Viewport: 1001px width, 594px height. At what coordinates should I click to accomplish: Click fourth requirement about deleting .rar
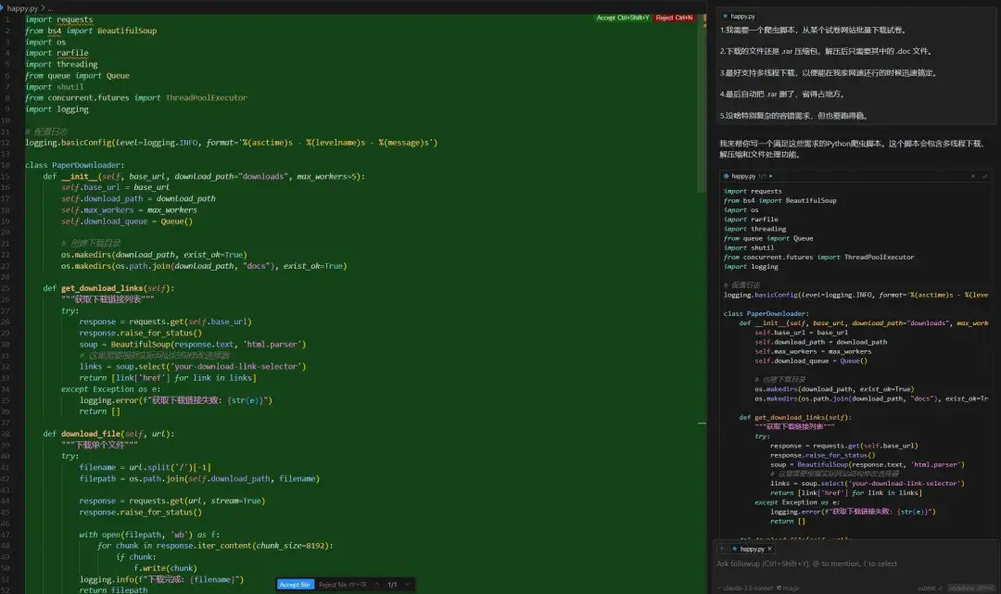click(x=782, y=95)
